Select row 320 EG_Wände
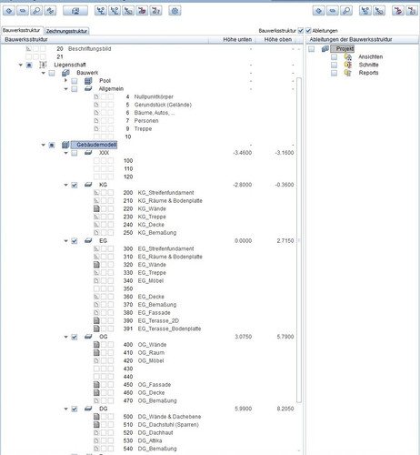Screen dimensions: 420x455 coord(152,265)
